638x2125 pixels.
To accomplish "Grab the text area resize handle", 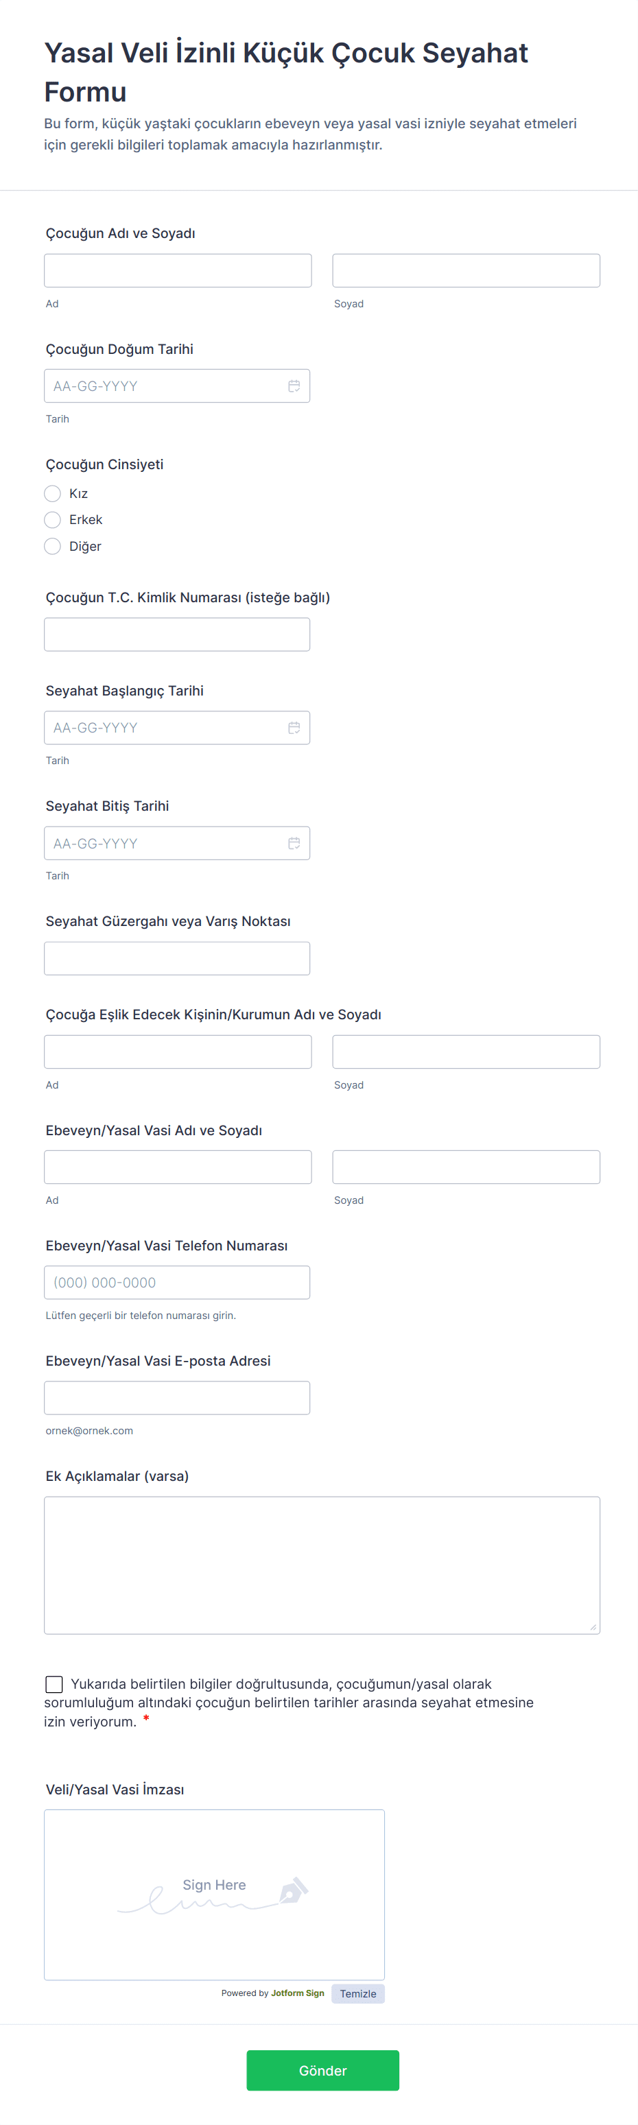I will point(593,1627).
